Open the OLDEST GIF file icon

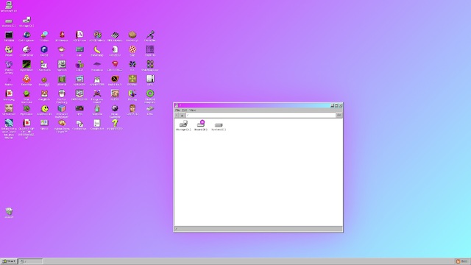tap(26, 129)
